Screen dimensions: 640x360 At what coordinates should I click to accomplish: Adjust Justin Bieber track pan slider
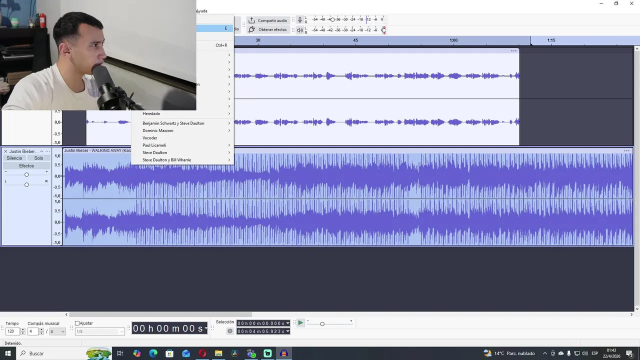pos(26,184)
